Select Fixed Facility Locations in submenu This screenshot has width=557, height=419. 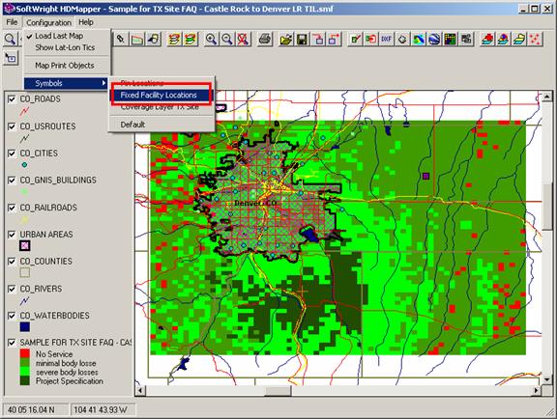[161, 95]
